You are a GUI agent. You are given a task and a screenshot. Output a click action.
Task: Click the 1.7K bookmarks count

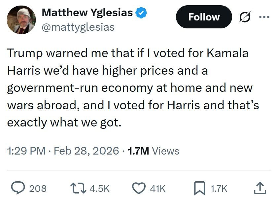point(219,189)
